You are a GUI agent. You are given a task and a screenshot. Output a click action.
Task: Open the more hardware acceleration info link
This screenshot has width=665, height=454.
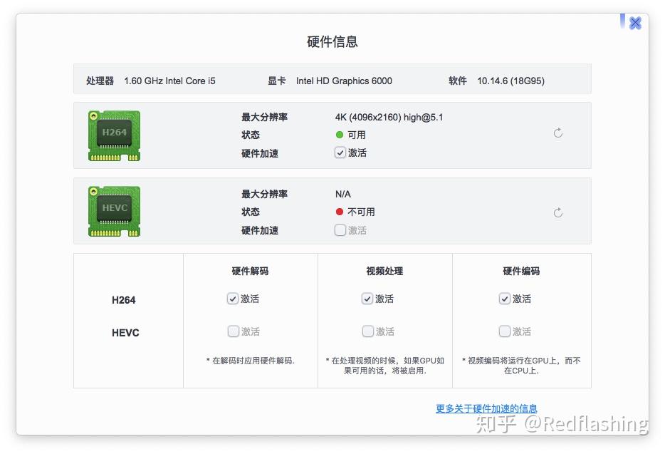point(486,408)
